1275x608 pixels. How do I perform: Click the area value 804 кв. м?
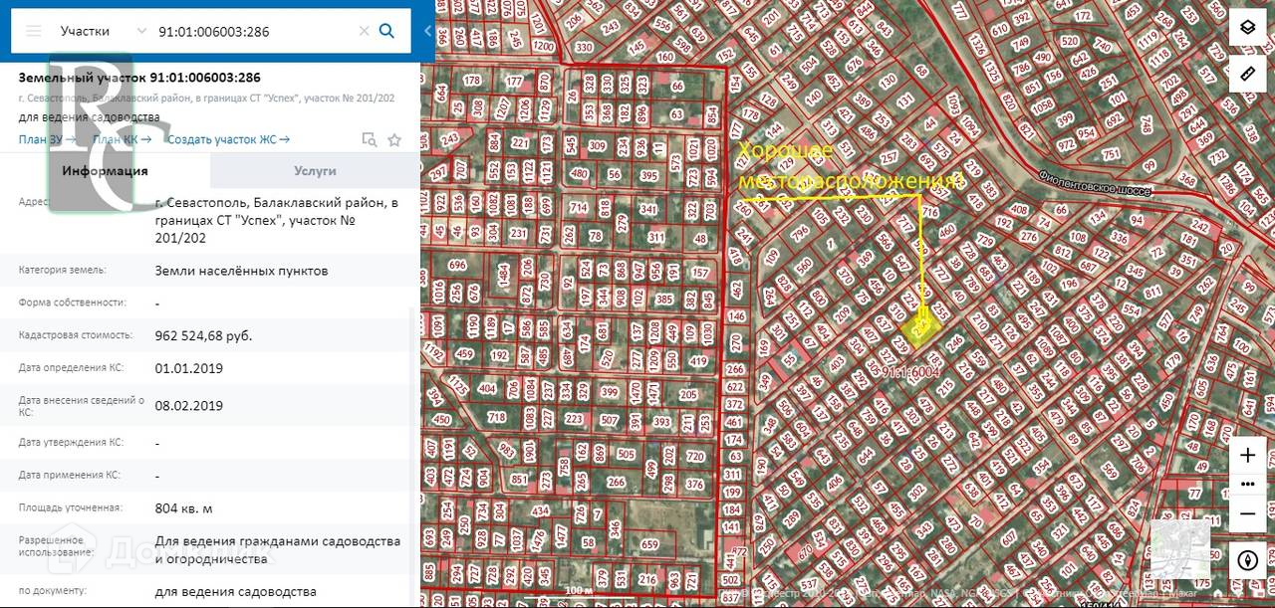tap(184, 507)
